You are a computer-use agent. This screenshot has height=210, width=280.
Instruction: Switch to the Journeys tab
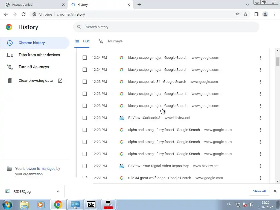(110, 41)
